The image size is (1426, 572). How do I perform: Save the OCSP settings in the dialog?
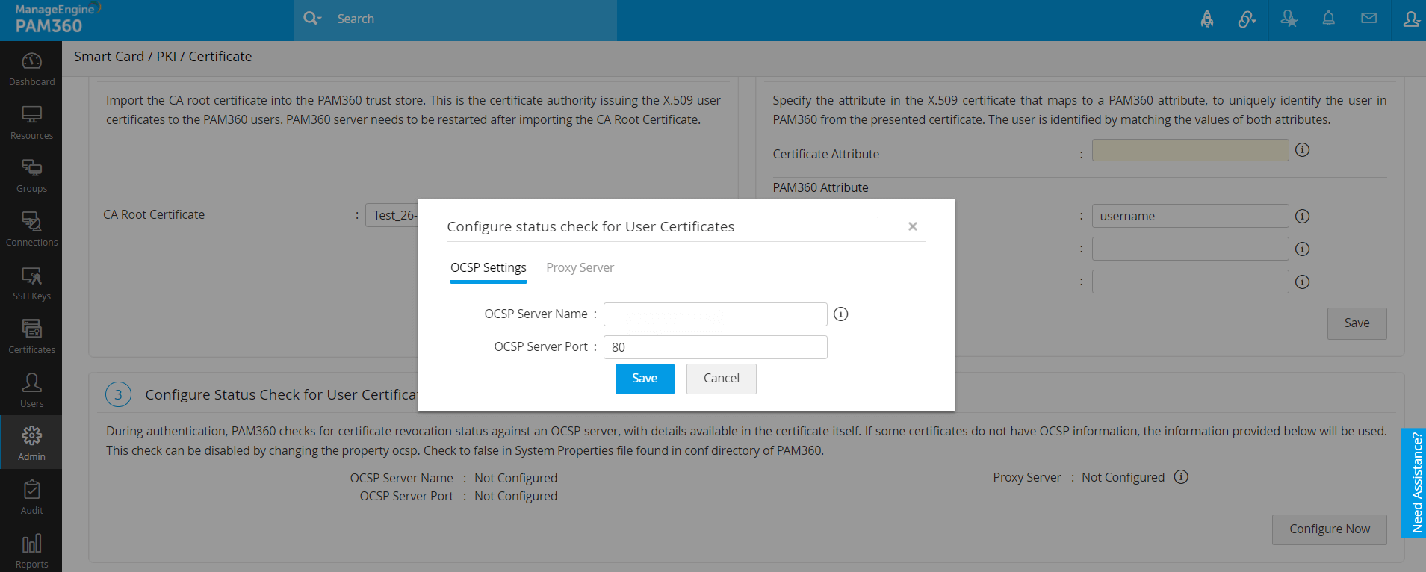coord(645,379)
